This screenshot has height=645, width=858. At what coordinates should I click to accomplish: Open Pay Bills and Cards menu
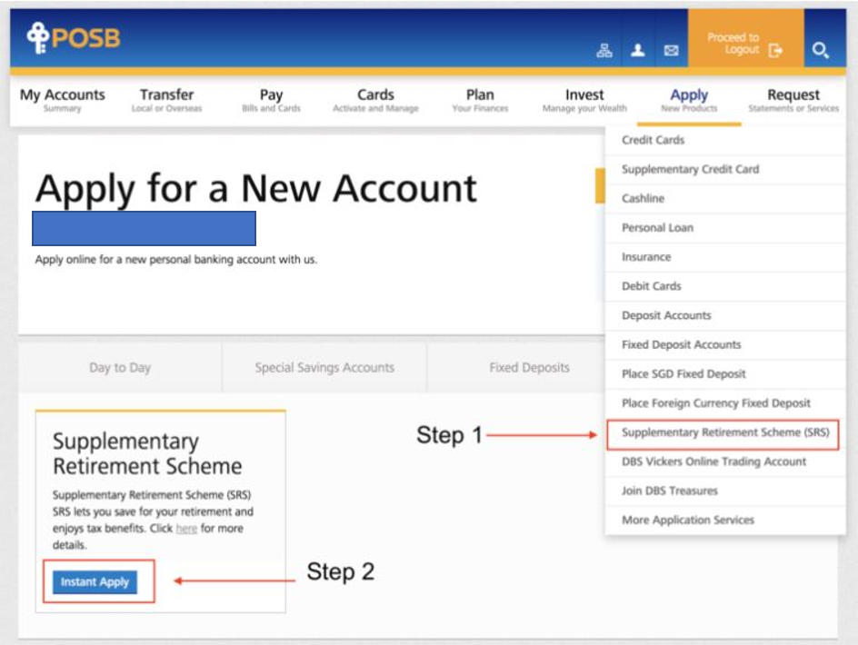click(x=272, y=100)
